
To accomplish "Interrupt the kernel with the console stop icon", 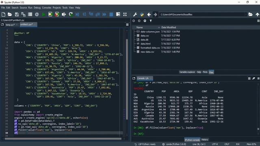I will tap(249, 78).
